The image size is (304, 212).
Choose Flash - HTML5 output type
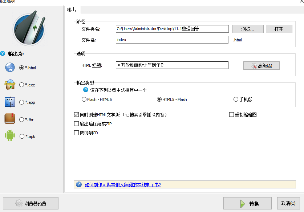(84, 99)
